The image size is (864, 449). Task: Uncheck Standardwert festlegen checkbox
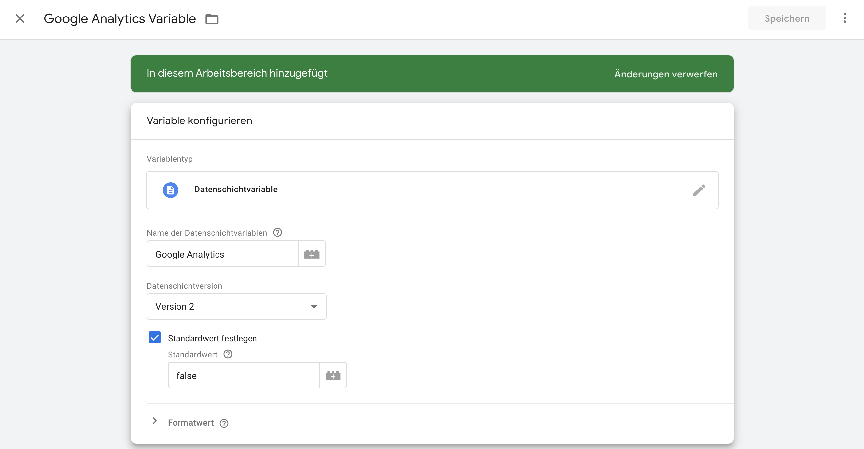(155, 337)
